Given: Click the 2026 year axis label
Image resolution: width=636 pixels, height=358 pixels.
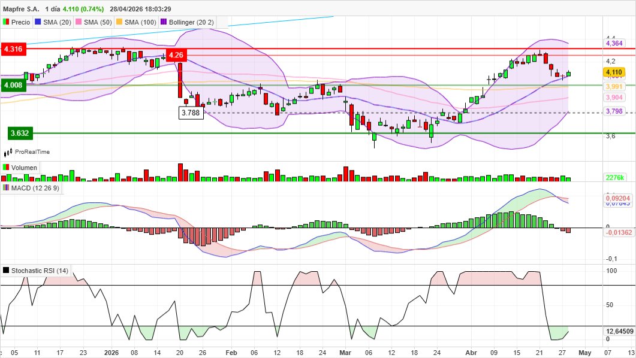Looking at the screenshot, I should [111, 353].
